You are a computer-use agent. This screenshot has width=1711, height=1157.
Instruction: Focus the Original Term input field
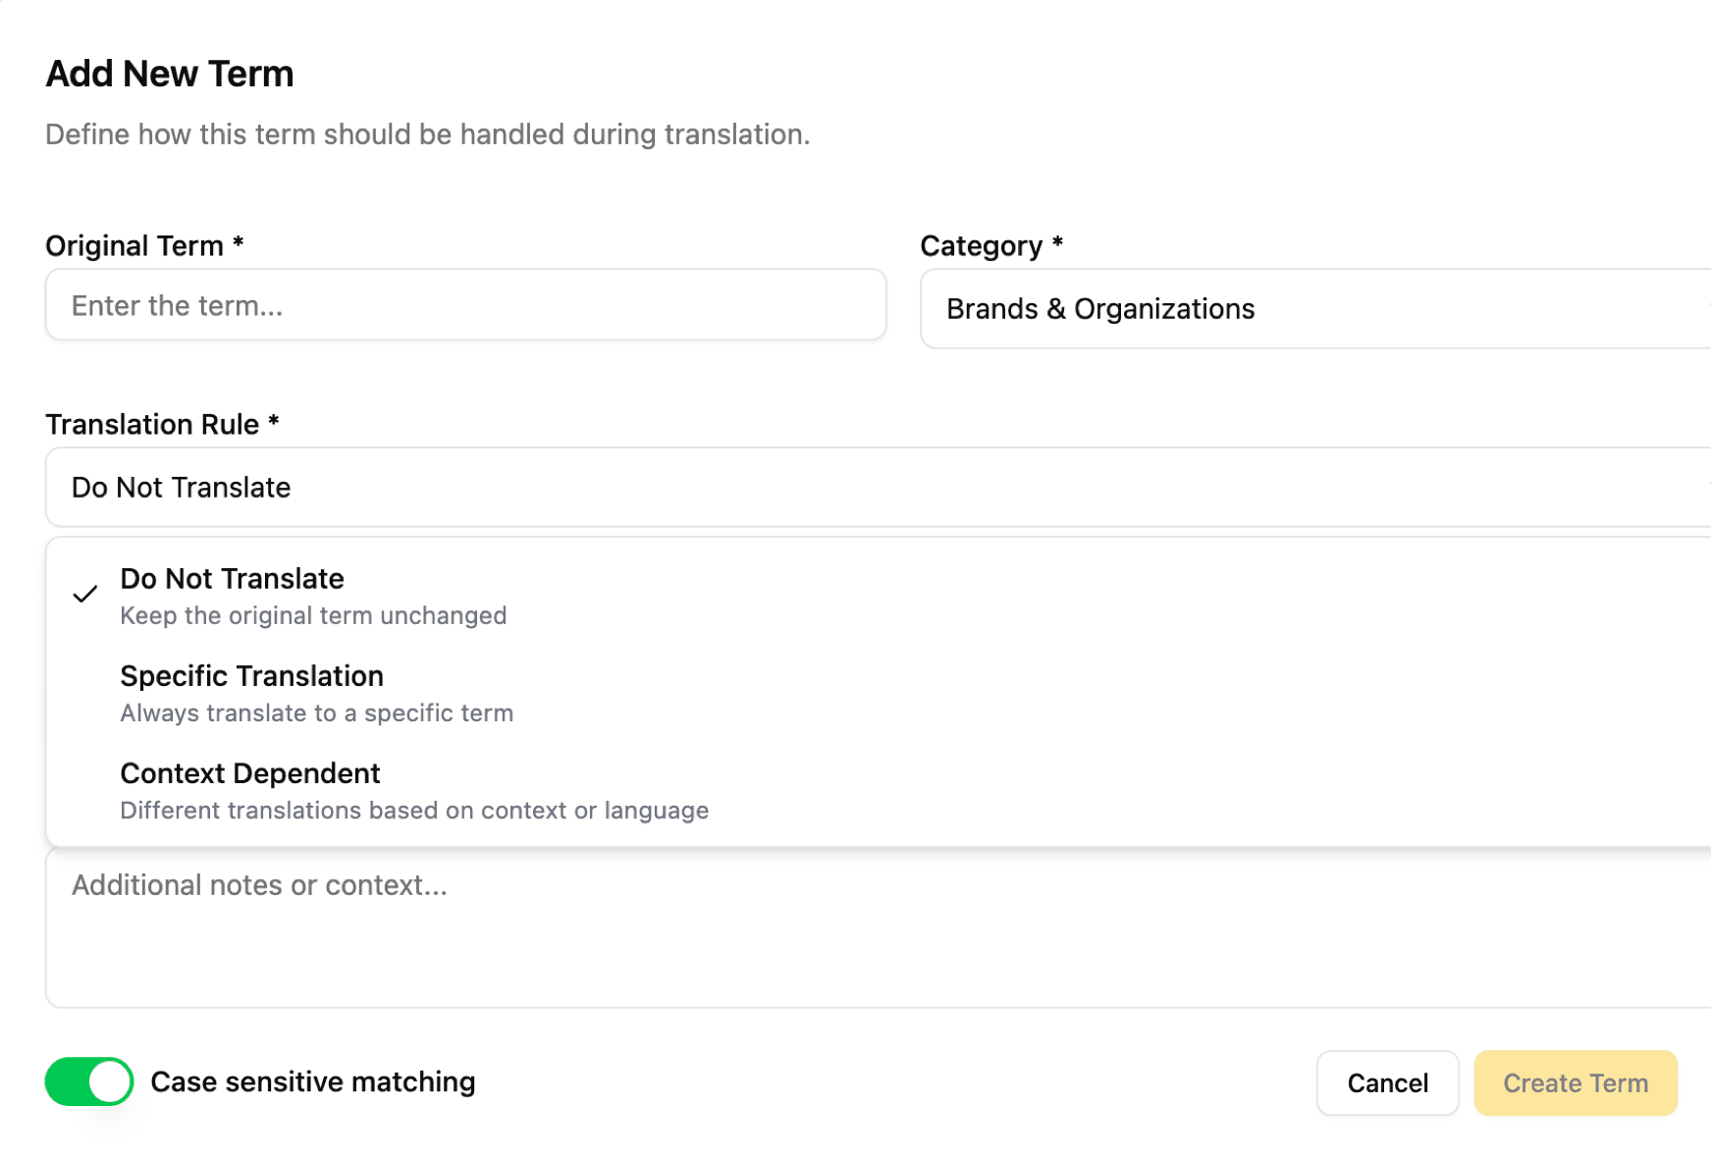(465, 305)
